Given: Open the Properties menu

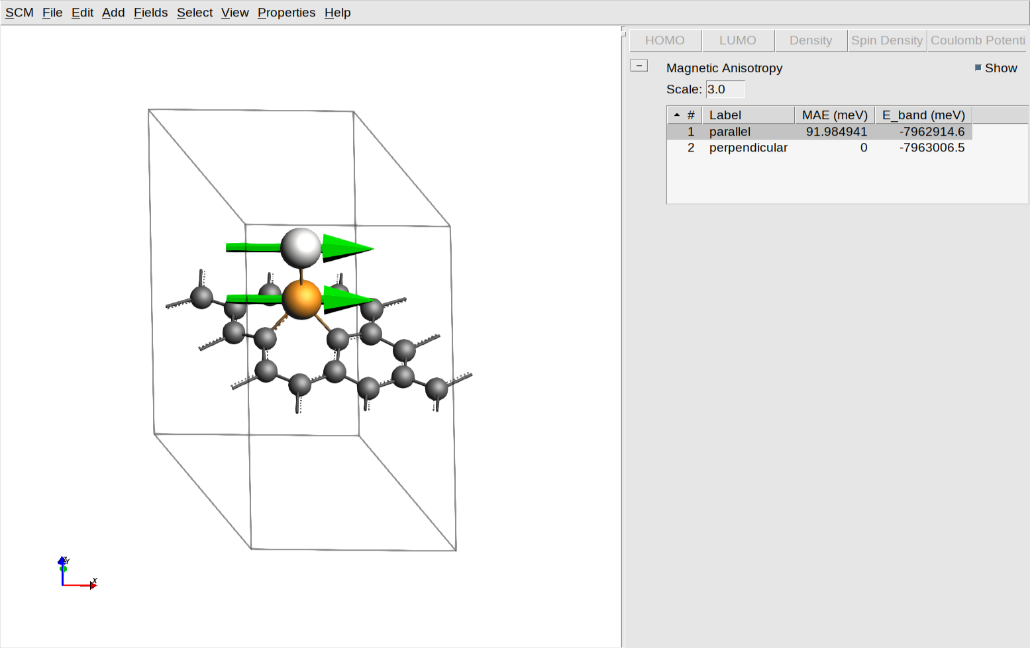Looking at the screenshot, I should [285, 12].
